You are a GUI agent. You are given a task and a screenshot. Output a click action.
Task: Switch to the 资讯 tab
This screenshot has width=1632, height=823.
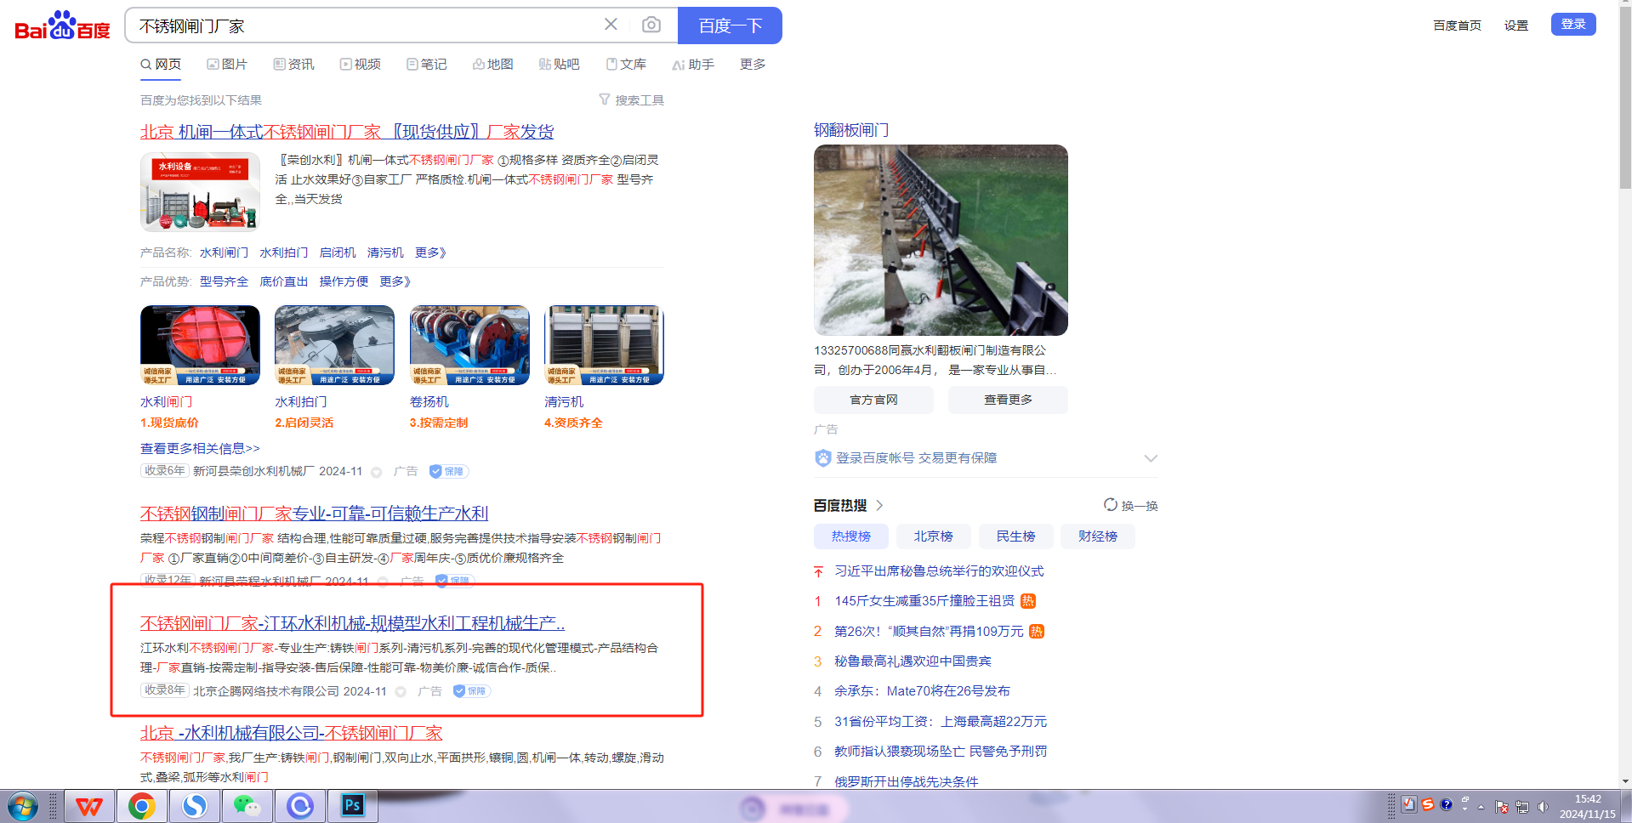coord(293,64)
